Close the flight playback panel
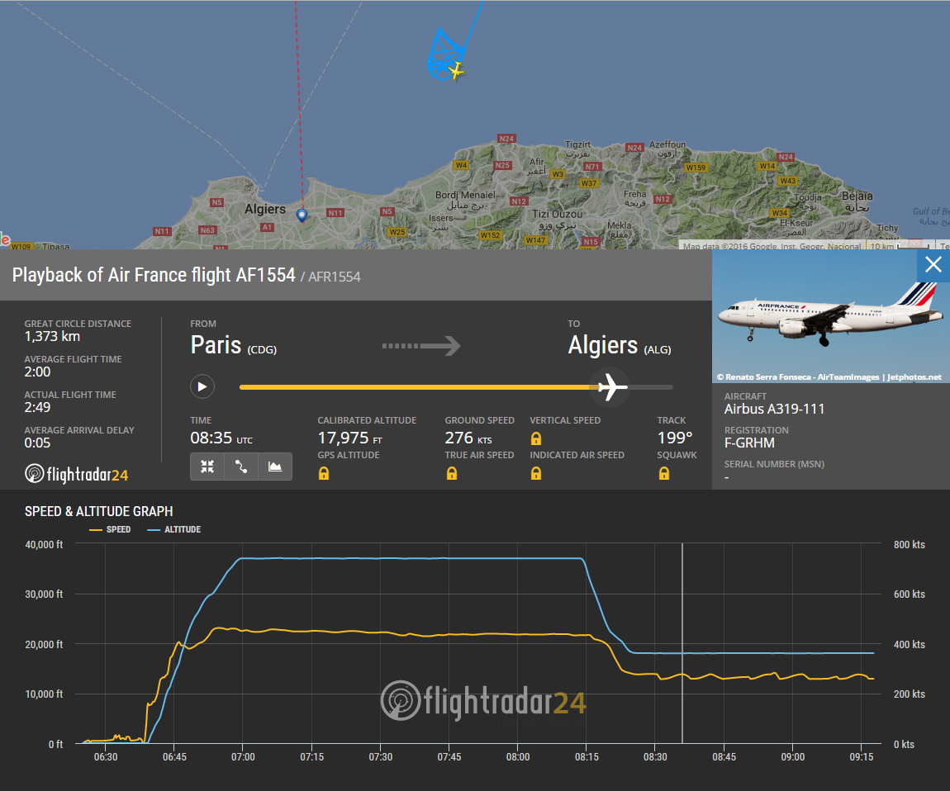This screenshot has width=950, height=791. click(x=933, y=265)
